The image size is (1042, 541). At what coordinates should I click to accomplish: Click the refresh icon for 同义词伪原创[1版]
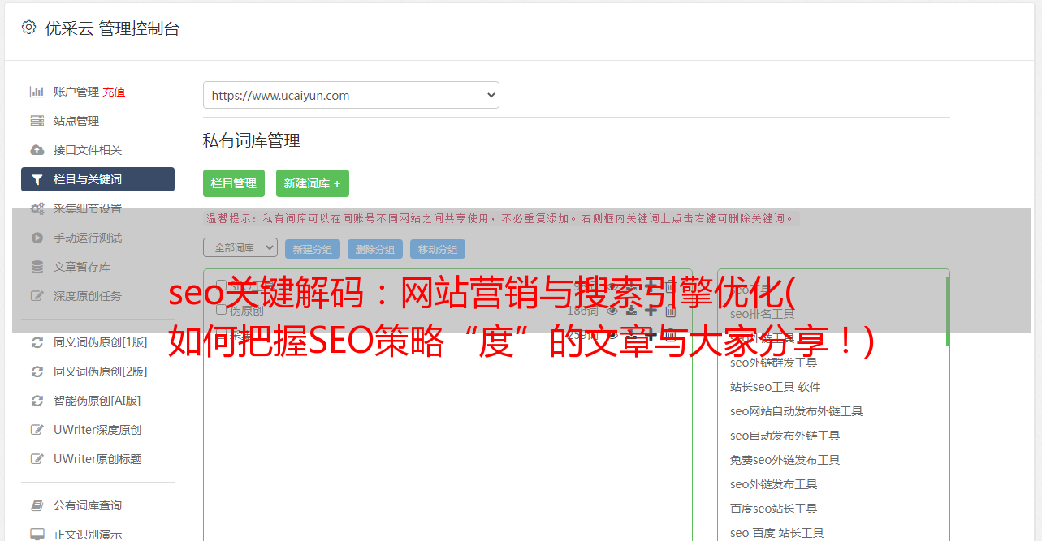pyautogui.click(x=37, y=342)
